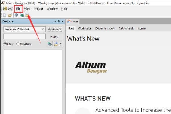
Task: Click the Home house icon
Action: pyautogui.click(x=68, y=21)
